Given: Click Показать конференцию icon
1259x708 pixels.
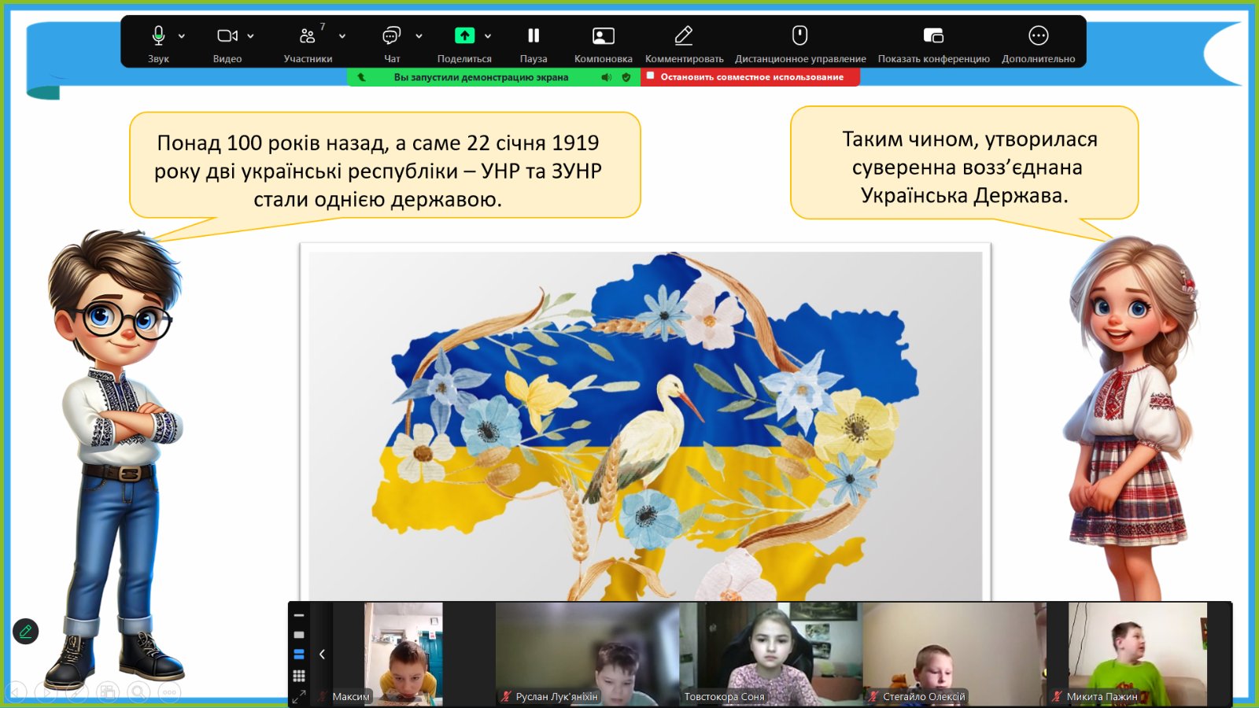Looking at the screenshot, I should coord(933,36).
